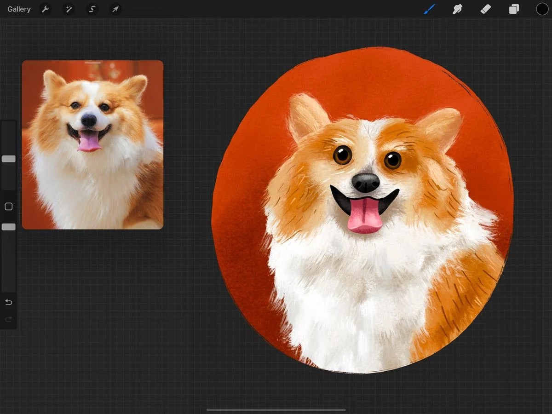Image resolution: width=552 pixels, height=414 pixels.
Task: Tap the blue brush stroke indicator
Action: [429, 9]
